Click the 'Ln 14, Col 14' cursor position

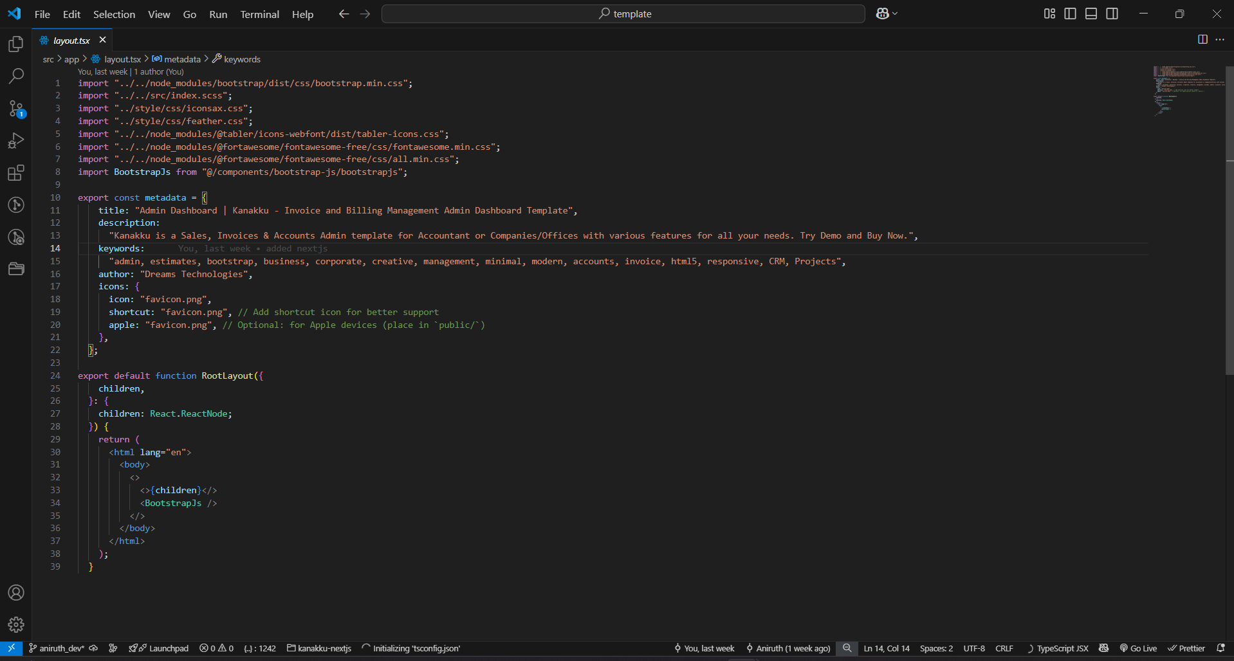tap(887, 648)
